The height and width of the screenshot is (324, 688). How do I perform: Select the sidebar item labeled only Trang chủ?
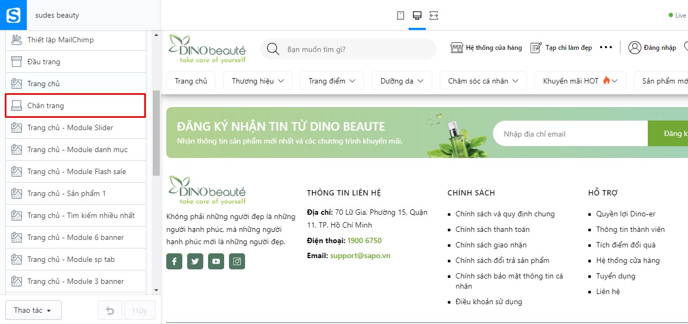[x=76, y=84]
